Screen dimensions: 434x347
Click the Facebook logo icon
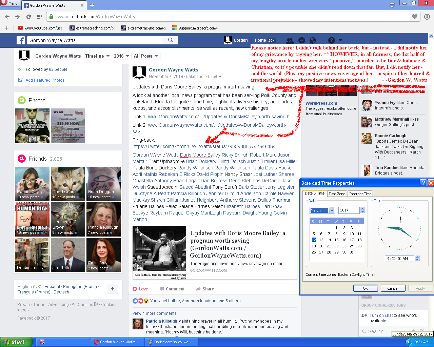[21, 40]
